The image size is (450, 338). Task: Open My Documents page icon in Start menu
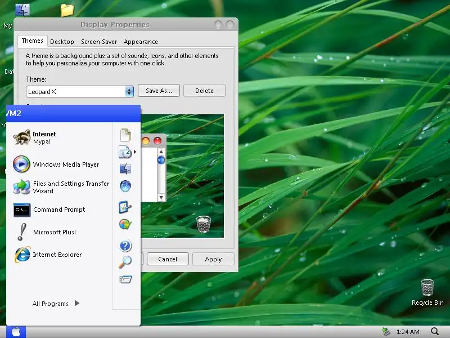[125, 135]
